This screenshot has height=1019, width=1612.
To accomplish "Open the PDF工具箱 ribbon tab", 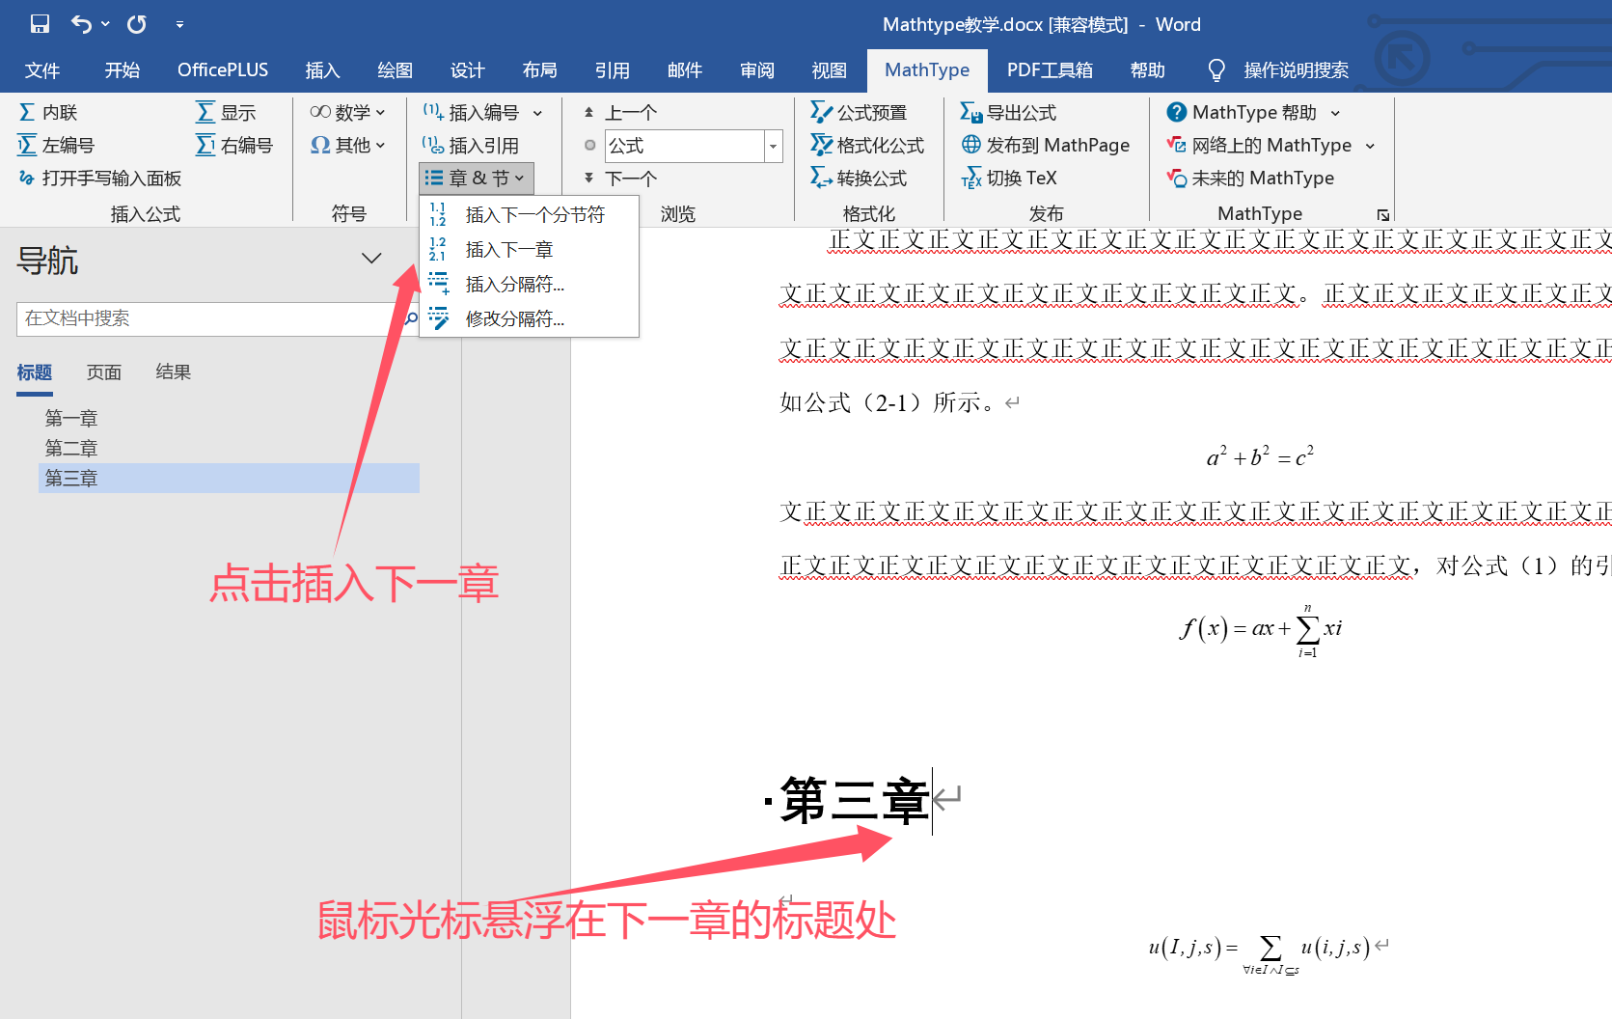I will coord(1050,70).
